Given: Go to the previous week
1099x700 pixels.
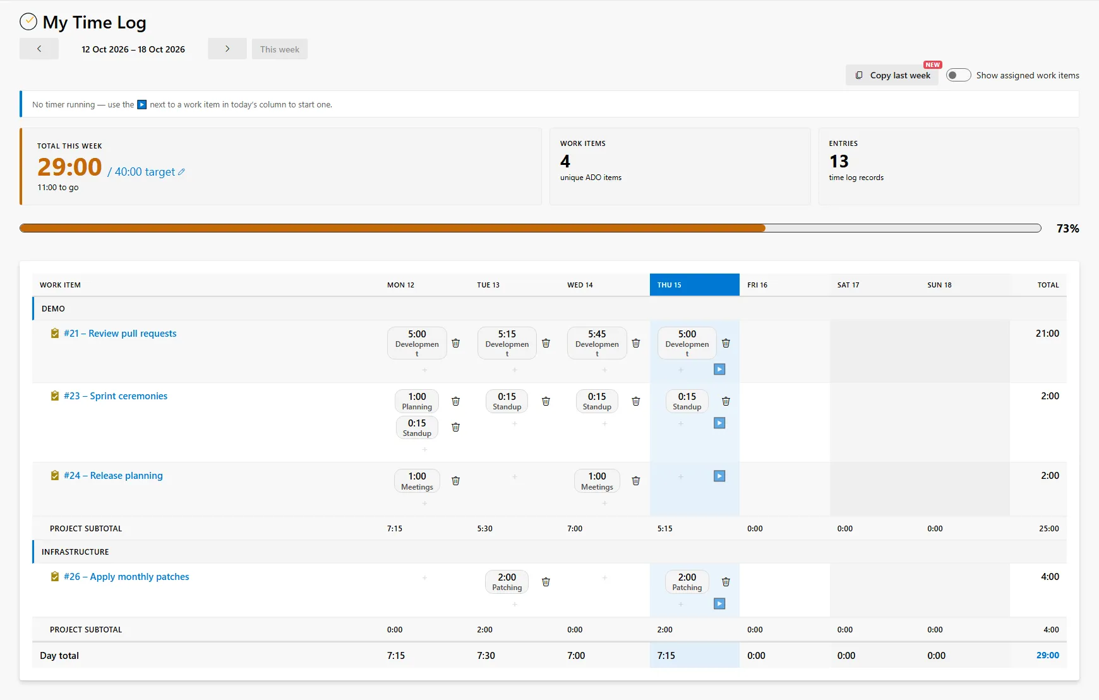Looking at the screenshot, I should point(39,49).
